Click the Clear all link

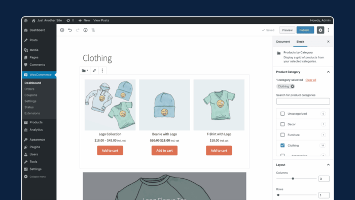(310, 80)
